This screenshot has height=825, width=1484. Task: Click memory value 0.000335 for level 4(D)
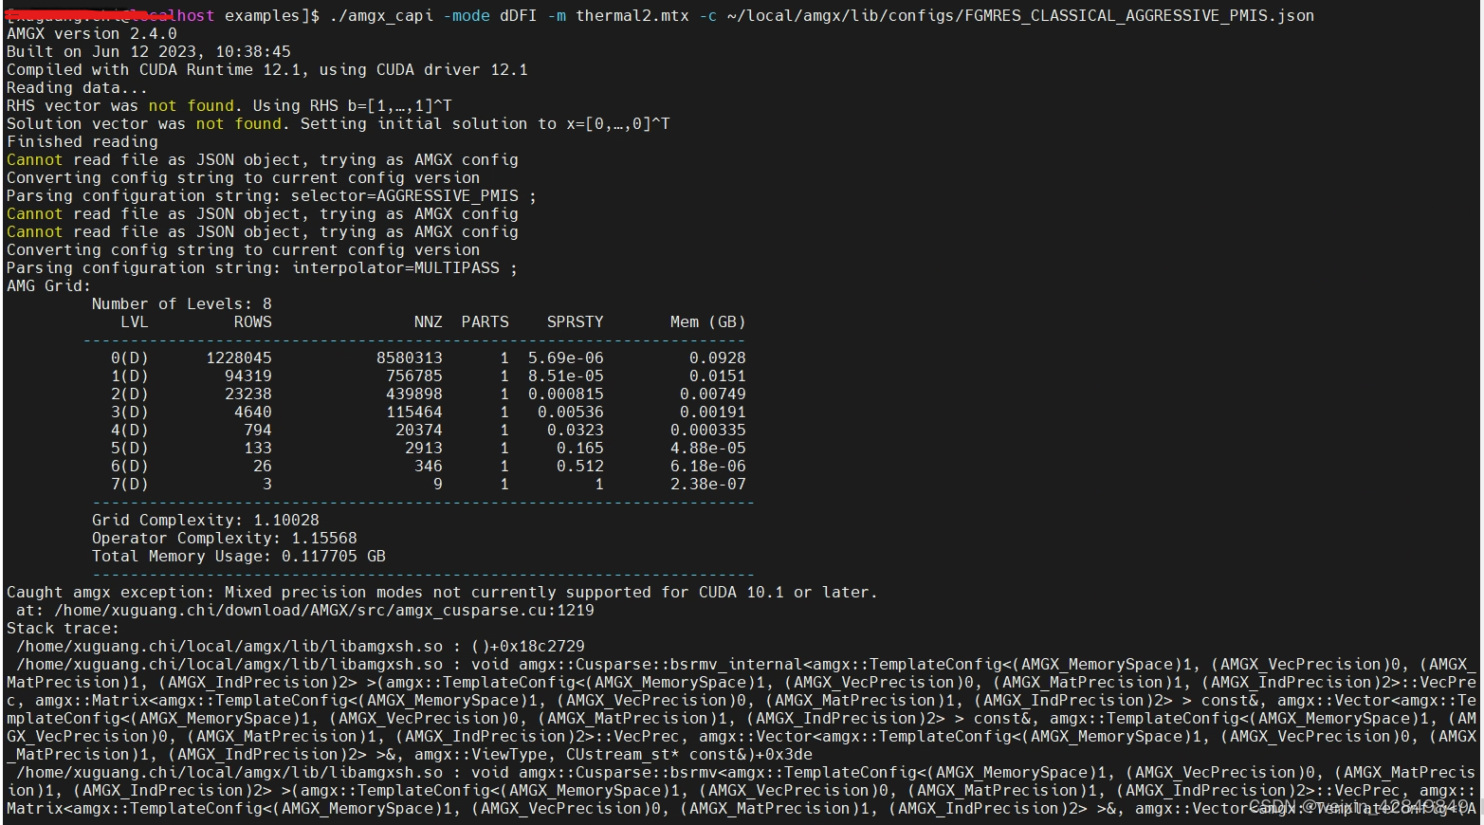[x=708, y=431]
